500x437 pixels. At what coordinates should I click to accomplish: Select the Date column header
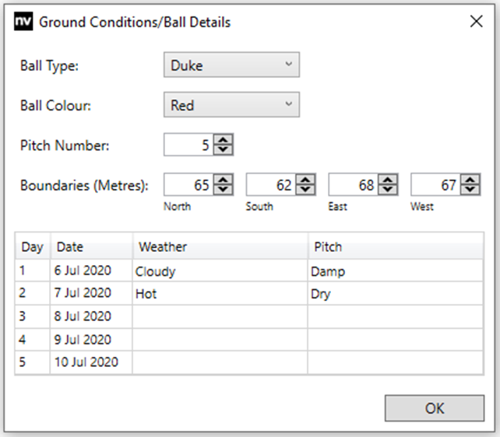pyautogui.click(x=91, y=247)
